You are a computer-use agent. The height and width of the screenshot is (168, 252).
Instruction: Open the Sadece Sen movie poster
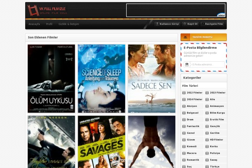click(152, 79)
